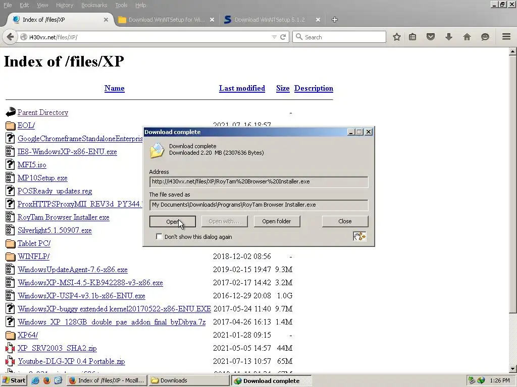The image size is (517, 387).
Task: Click the 1:26 PM system clock
Action: pos(500,380)
